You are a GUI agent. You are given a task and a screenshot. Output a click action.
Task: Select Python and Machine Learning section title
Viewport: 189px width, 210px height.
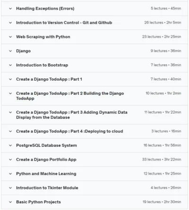(x=46, y=174)
